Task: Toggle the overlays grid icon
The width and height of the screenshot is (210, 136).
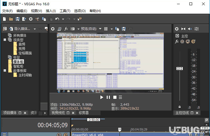Action: [x=106, y=29]
